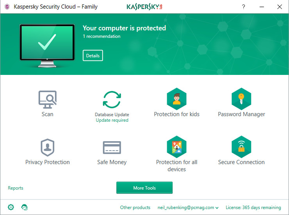Click the Kaspersky shield app icon in title bar
Viewport: 289px width, 215px height.
(x=7, y=7)
